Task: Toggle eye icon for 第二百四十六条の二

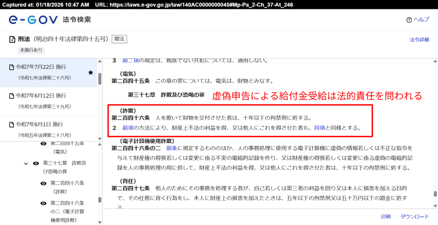Action: click(x=43, y=203)
